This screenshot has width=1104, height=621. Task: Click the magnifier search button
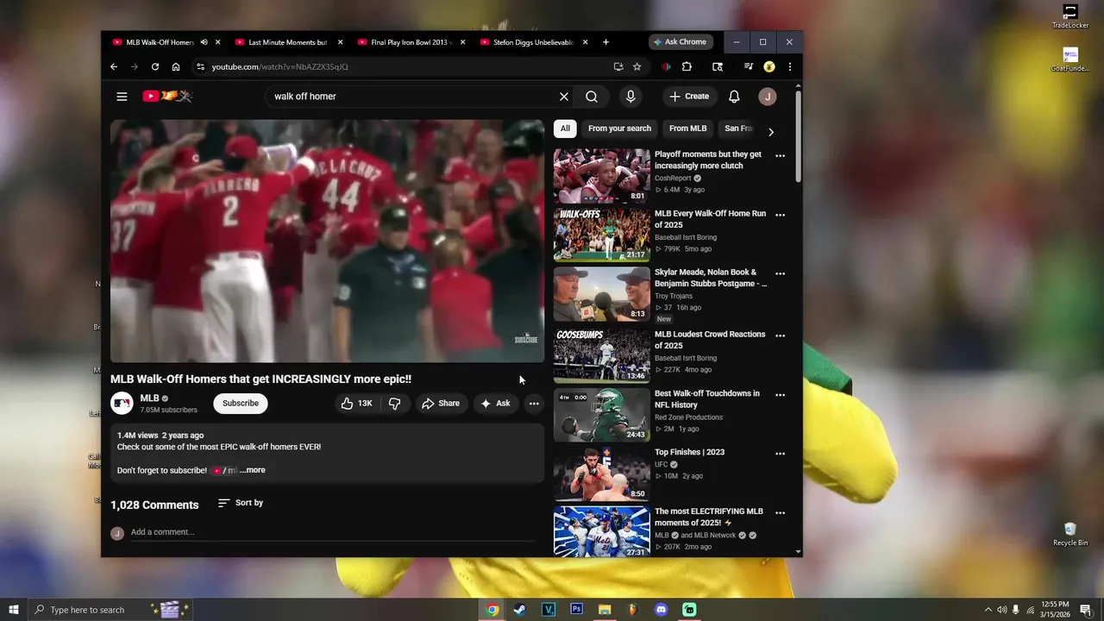click(592, 97)
